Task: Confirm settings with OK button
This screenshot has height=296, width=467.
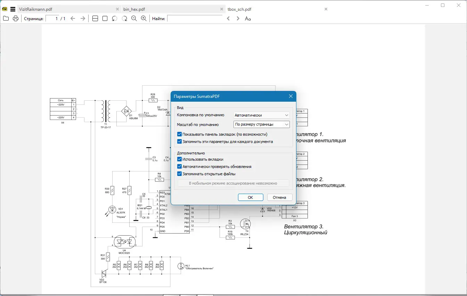Action: pyautogui.click(x=250, y=197)
